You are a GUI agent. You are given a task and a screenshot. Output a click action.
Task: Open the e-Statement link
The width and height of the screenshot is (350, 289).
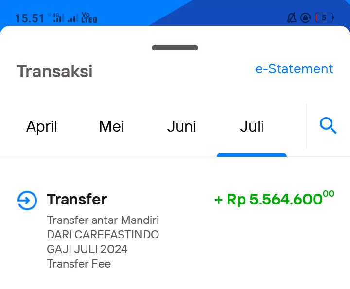294,68
